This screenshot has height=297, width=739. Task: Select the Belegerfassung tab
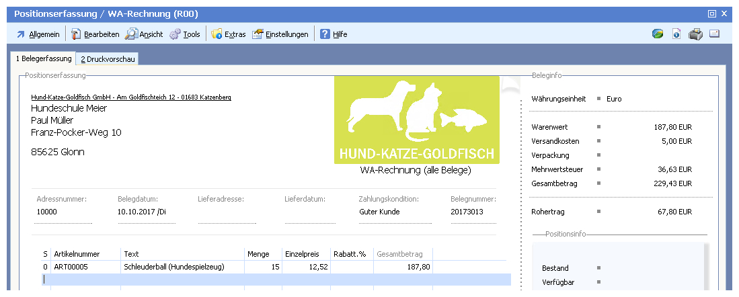[43, 59]
